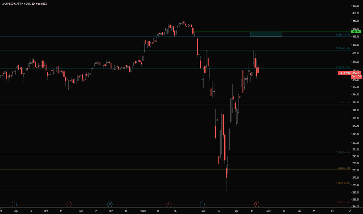Click 338.00 on the price axis
Viewport: 363px width, 214px height.
pos(356,111)
